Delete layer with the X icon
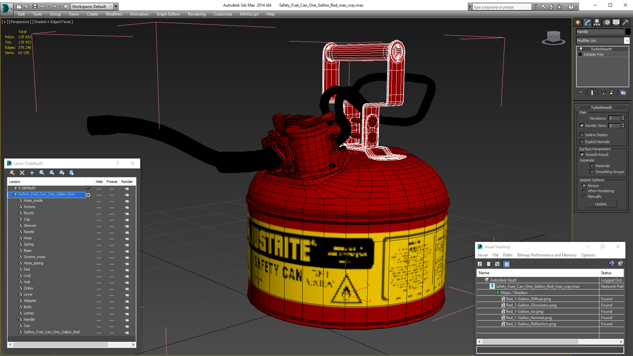This screenshot has height=356, width=633. click(x=22, y=173)
